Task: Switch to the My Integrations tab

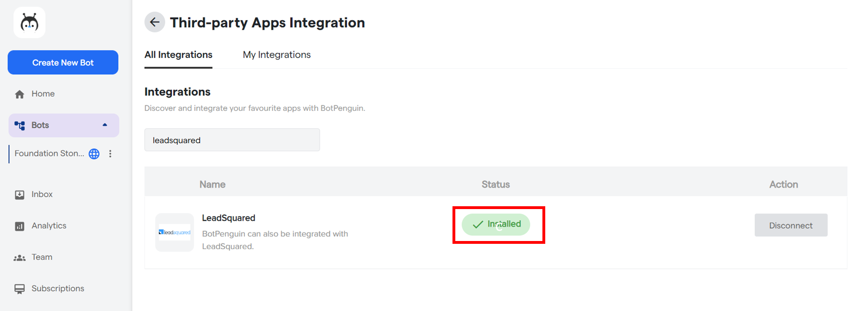Action: point(276,55)
